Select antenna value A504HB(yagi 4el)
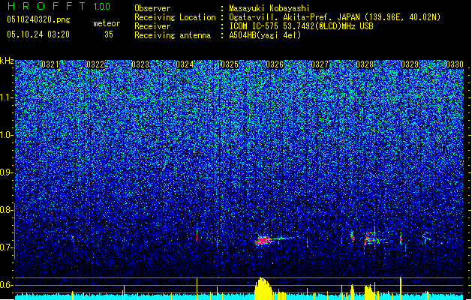Viewport: 472px width, 300px height. tap(265, 35)
